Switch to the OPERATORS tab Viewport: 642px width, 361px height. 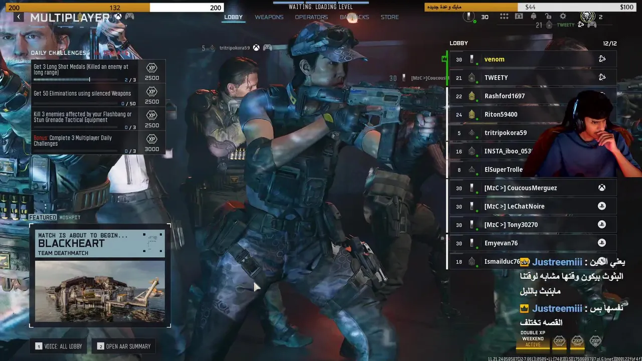[x=311, y=17]
